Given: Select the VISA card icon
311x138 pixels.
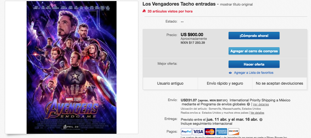Looking at the screenshot, I should click(198, 131).
